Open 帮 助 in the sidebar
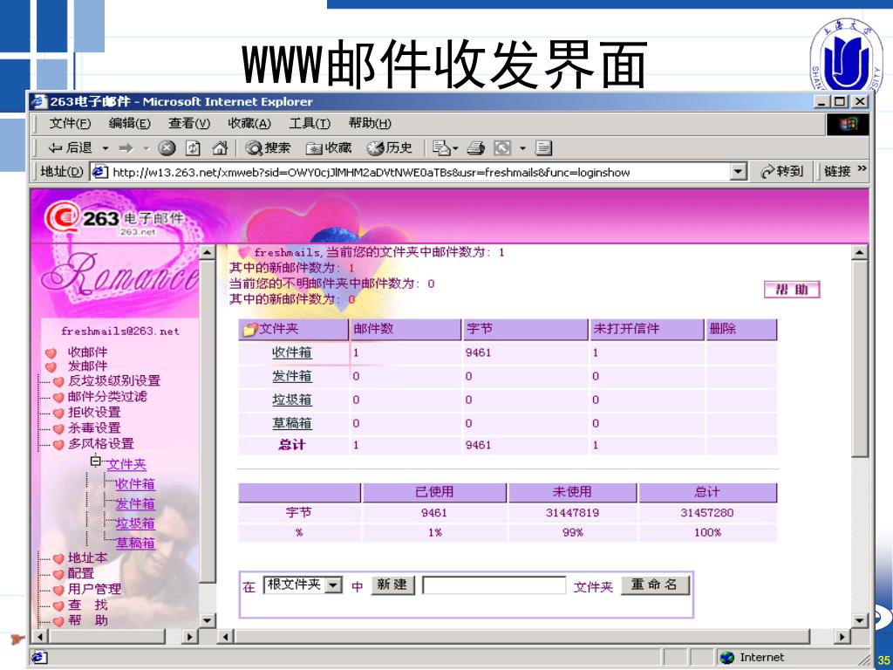This screenshot has height=670, width=893. (x=88, y=620)
